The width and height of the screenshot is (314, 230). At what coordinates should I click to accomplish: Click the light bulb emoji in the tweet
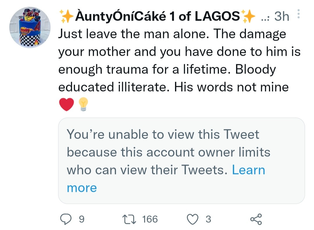pos(83,104)
